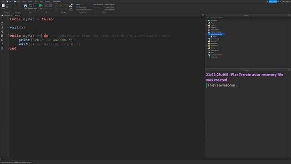291x164 pixels.
Task: Expand the Workspace node in Explorer
Action: coord(207,20)
